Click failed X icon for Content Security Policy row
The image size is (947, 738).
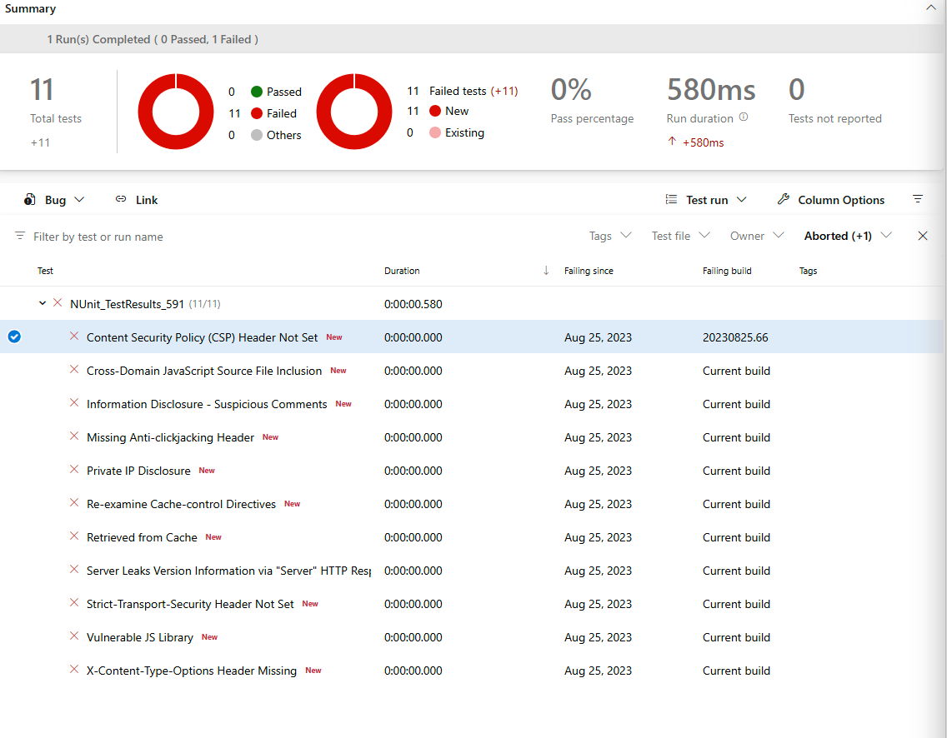[73, 336]
